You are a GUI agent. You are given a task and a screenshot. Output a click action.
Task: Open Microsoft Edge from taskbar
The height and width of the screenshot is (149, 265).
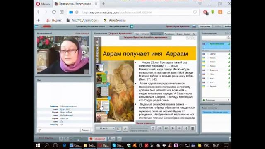65,145
